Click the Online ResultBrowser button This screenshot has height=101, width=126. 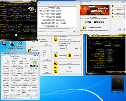click(x=95, y=27)
